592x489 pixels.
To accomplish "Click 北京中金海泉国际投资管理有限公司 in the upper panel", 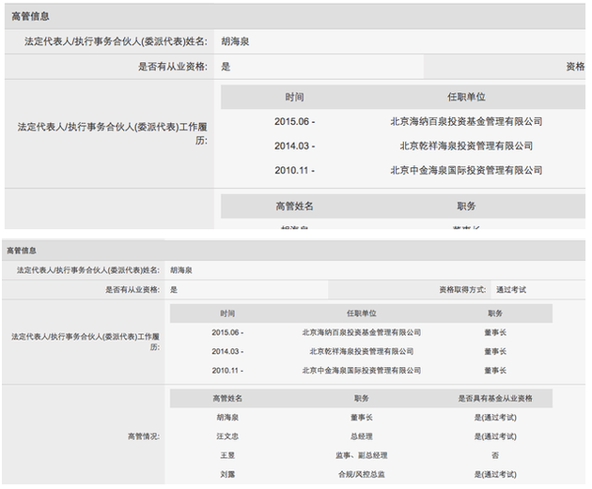I will pos(466,171).
